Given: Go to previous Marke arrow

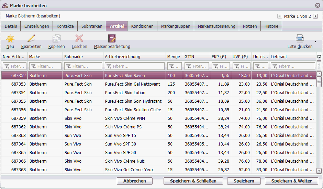Looking at the screenshot, I should (x=280, y=16).
